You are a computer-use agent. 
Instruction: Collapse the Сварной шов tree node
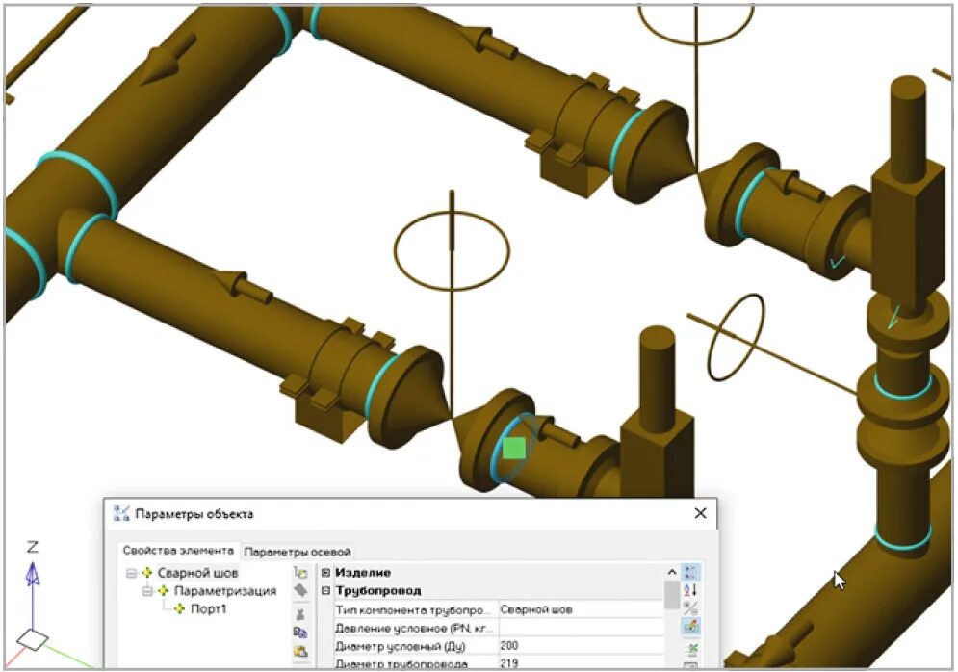pos(131,573)
